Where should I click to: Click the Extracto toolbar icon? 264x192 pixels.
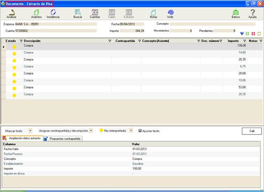tap(129, 14)
